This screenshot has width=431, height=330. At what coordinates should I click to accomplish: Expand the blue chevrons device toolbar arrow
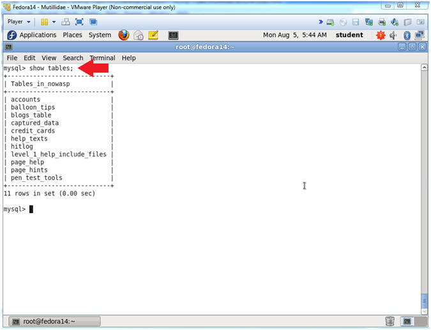[321, 22]
